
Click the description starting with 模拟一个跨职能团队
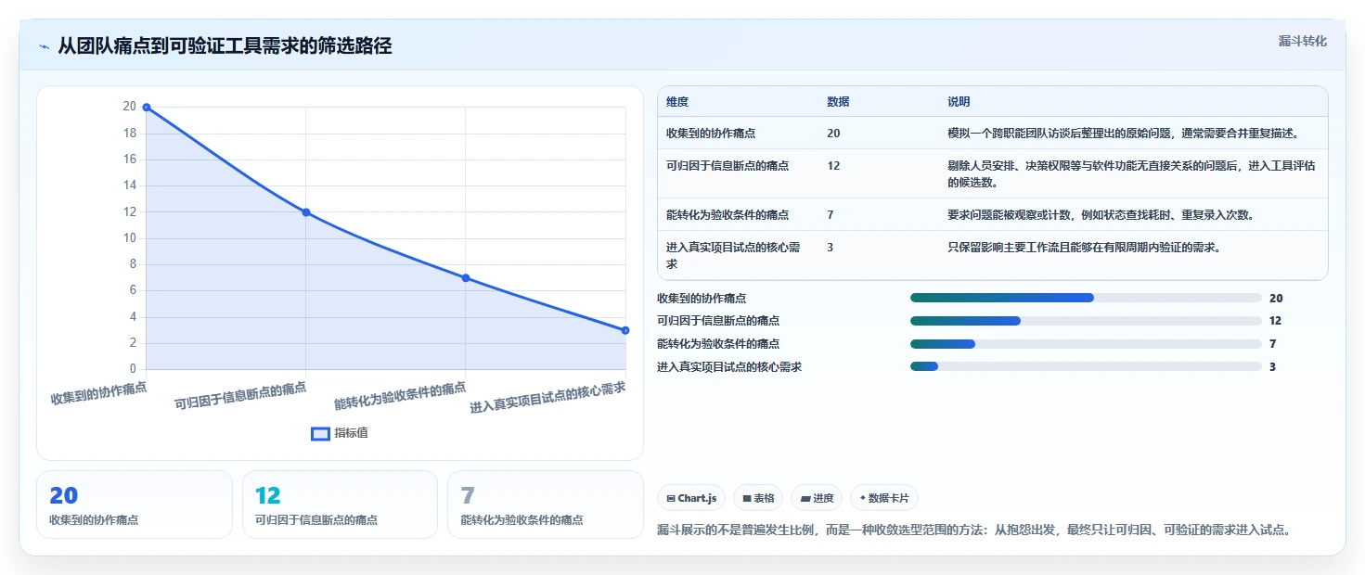1123,134
